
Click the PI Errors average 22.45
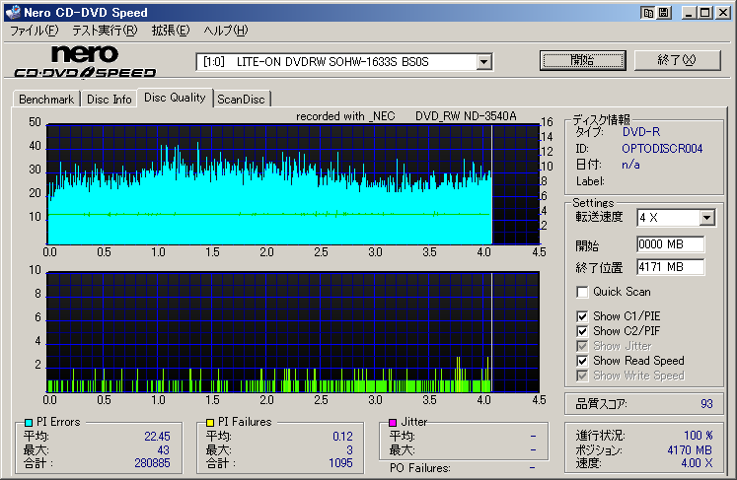point(157,437)
